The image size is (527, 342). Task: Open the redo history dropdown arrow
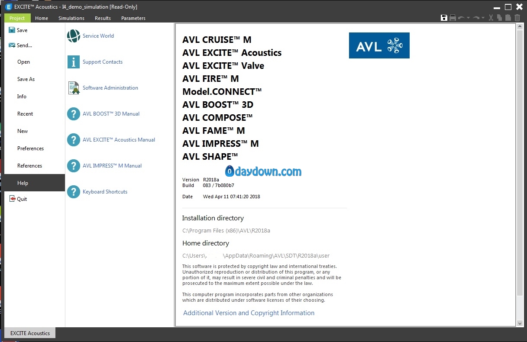coord(483,18)
